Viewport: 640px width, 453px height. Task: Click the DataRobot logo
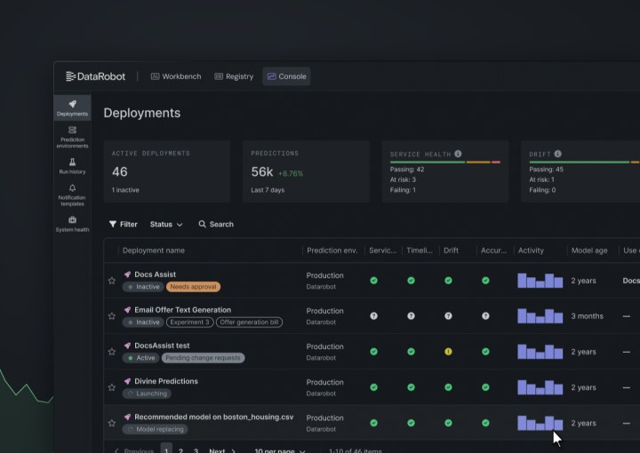point(95,76)
